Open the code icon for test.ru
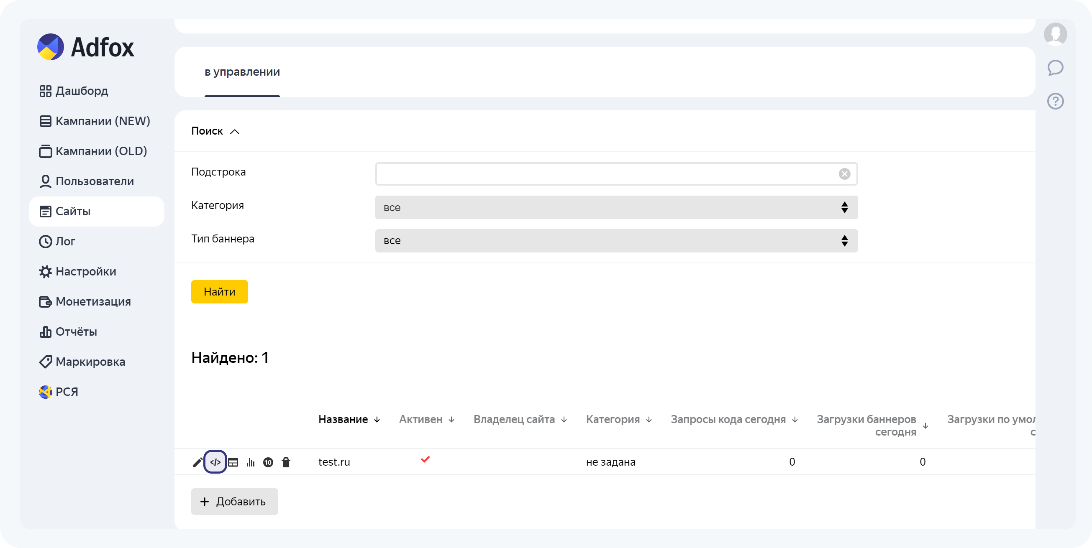Viewport: 1092px width, 548px height. (215, 462)
